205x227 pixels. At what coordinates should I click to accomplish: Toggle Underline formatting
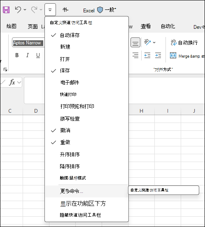point(38,55)
